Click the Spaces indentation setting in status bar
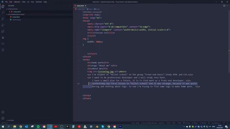 pyautogui.click(x=162, y=123)
